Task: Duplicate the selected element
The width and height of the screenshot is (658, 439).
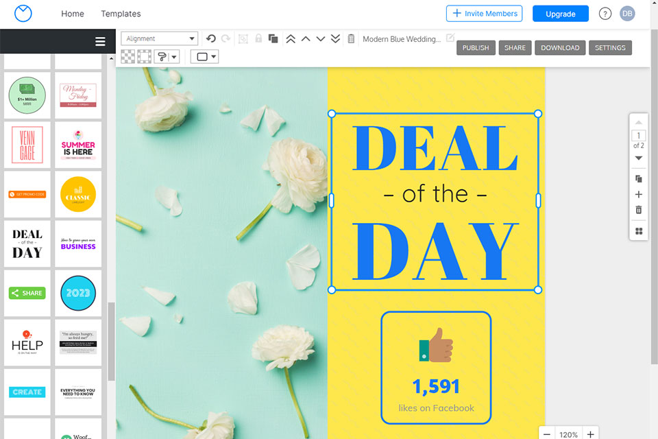Action: (273, 38)
